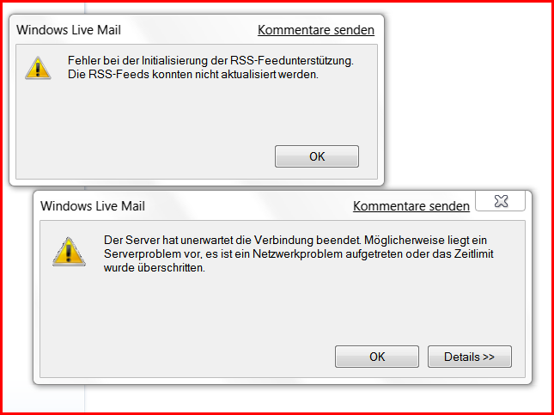The height and width of the screenshot is (415, 554).
Task: Click the line 'Die RSS-Feeds konnten nicht aktualisiert werden'
Action: pyautogui.click(x=193, y=75)
